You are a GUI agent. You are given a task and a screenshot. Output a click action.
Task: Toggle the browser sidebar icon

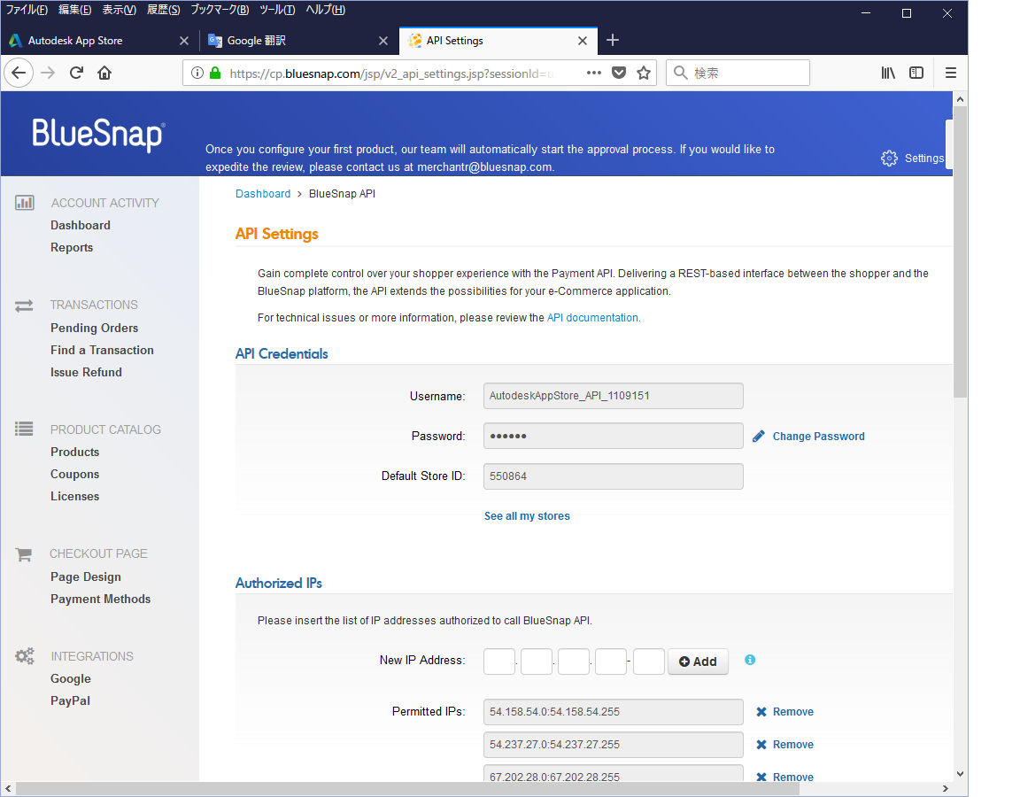point(916,73)
